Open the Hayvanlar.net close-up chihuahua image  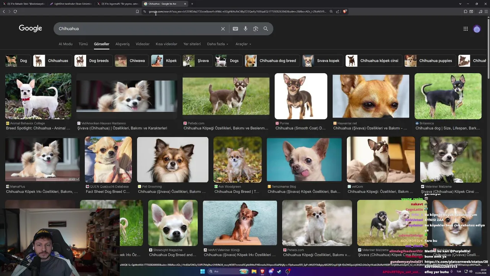pyautogui.click(x=371, y=96)
